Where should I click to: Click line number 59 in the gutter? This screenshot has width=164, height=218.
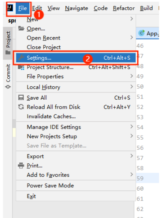pos(140,178)
